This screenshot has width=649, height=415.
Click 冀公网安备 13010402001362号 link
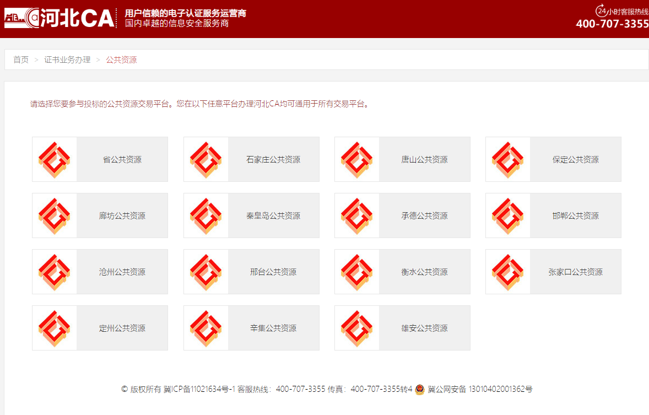480,389
